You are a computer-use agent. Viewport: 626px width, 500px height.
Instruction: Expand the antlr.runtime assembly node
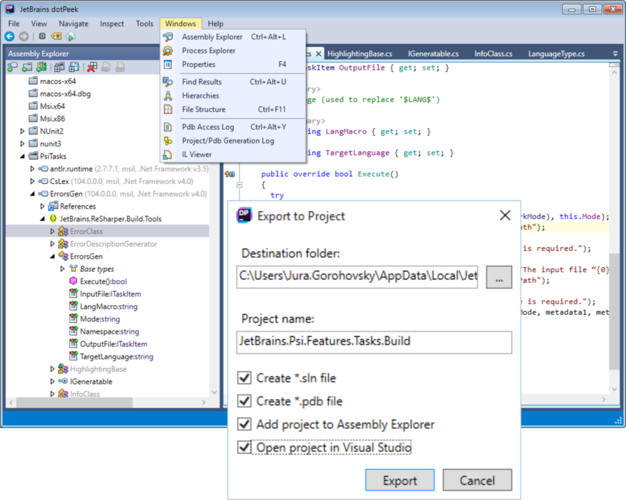pos(32,169)
